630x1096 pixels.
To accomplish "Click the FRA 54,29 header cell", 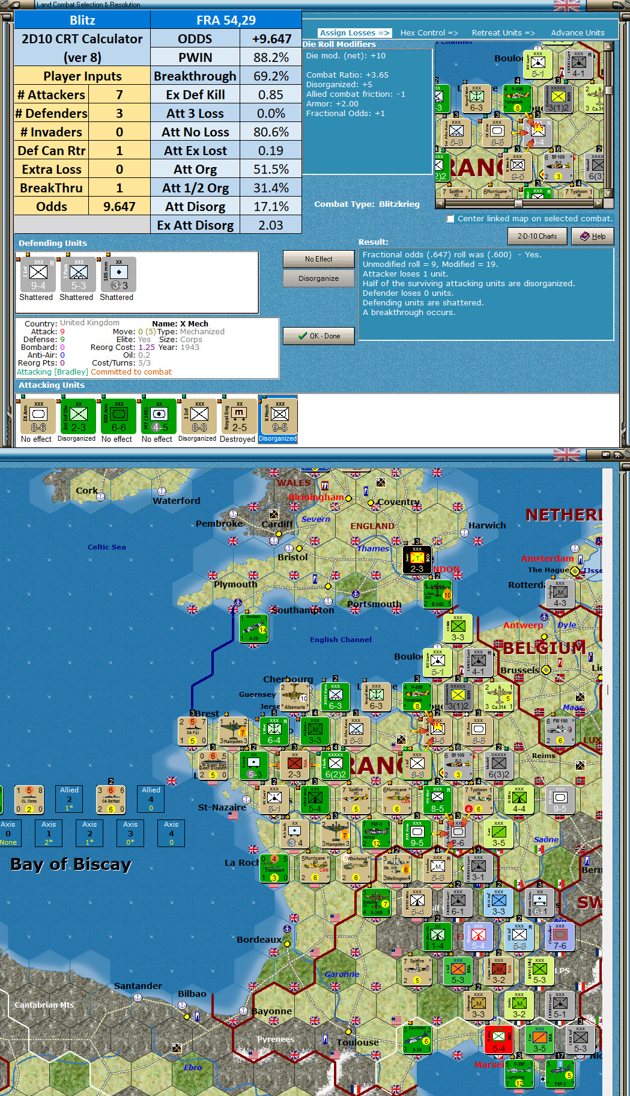I will [x=226, y=20].
